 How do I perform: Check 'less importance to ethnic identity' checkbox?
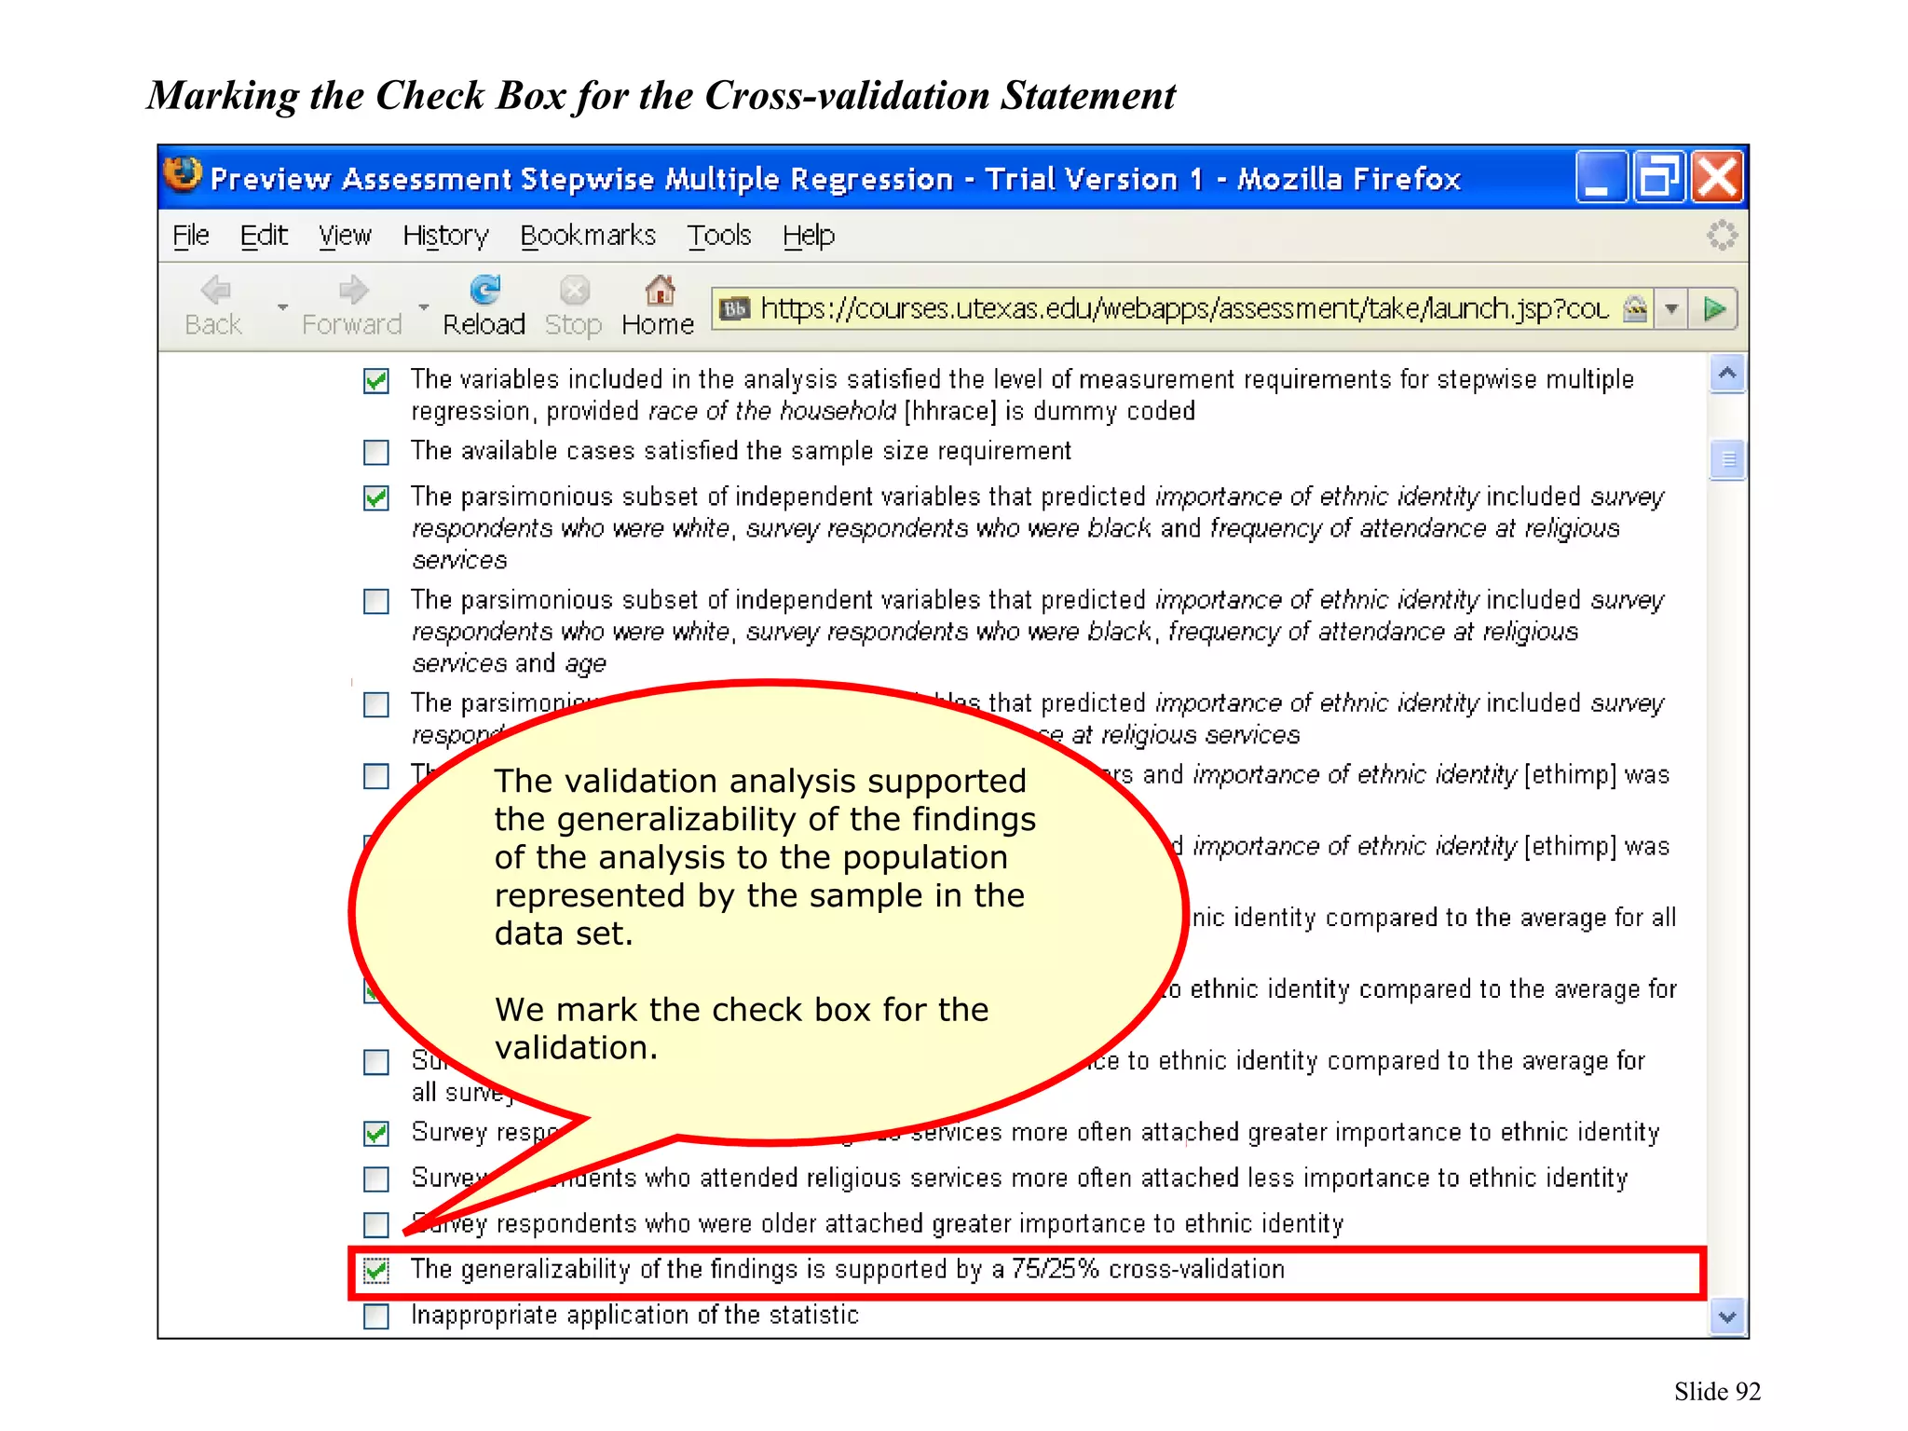pos(376,1179)
